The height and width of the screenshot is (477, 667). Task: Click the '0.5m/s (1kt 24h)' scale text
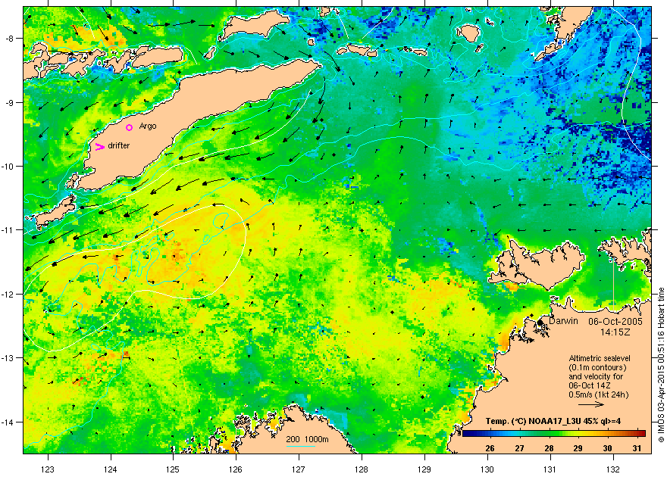coord(599,394)
